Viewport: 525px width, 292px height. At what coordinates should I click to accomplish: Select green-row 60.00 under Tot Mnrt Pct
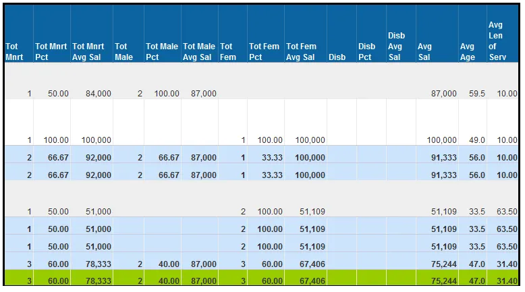coord(58,281)
